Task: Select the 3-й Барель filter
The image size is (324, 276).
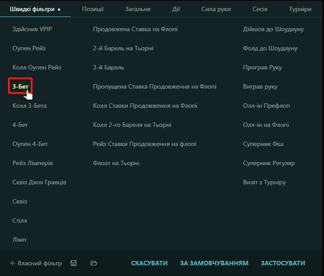Action: tap(108, 67)
